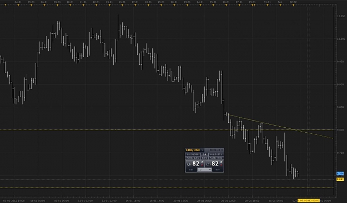Select the 02-02 day marker triangle
The height and width of the screenshot is (203, 347).
click(x=294, y=5)
